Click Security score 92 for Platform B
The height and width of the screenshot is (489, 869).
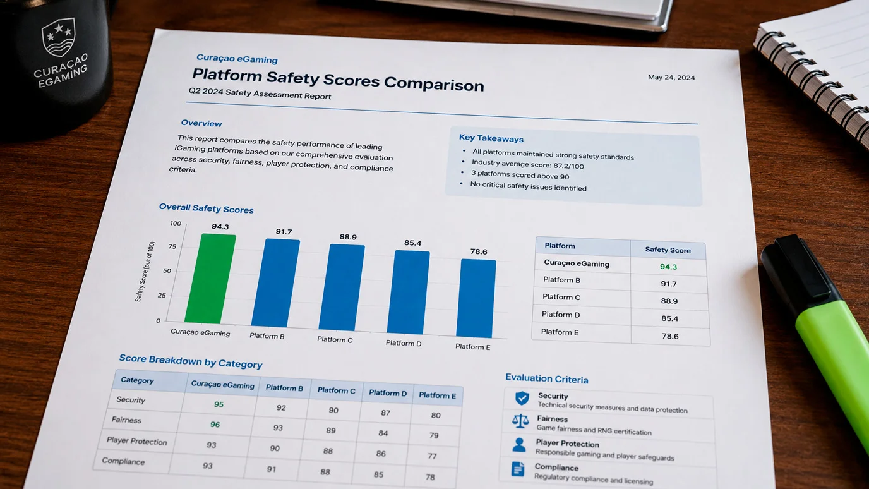pyautogui.click(x=281, y=407)
